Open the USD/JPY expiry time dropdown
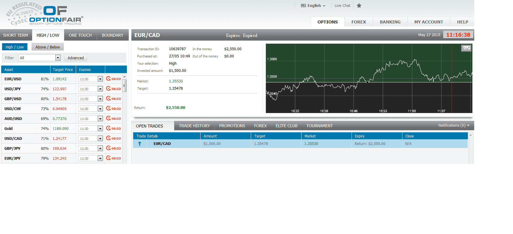 pos(100,89)
